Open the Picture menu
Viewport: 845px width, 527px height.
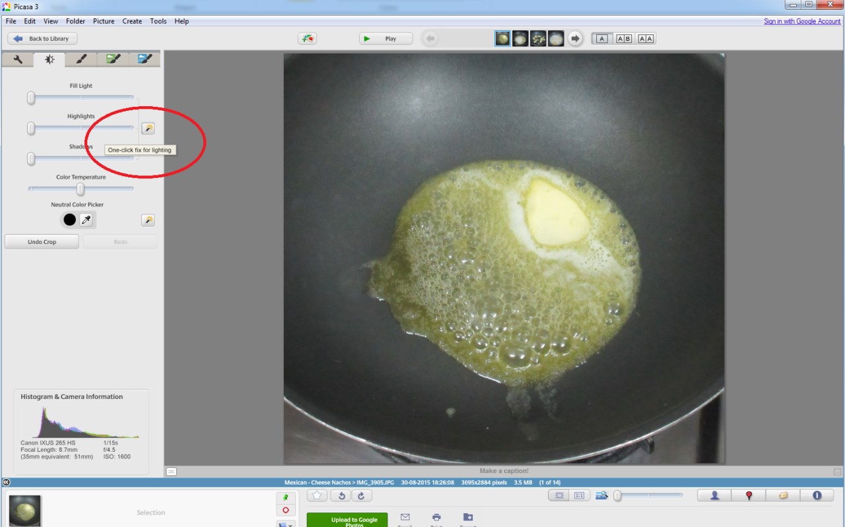coord(104,21)
